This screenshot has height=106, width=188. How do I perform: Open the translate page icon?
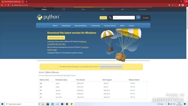point(169,5)
